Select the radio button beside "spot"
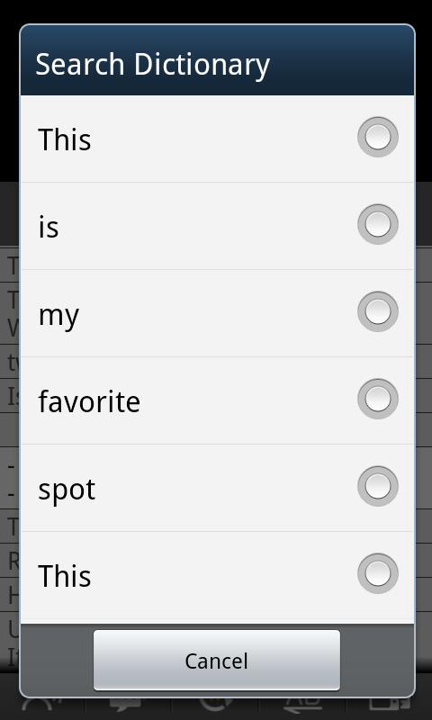 point(377,486)
